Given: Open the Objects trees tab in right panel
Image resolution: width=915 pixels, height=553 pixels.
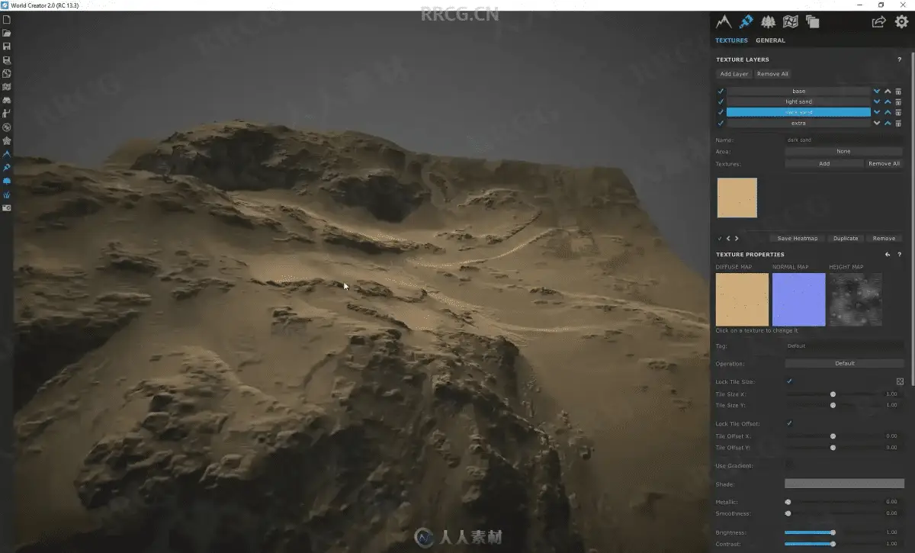Looking at the screenshot, I should [x=769, y=22].
